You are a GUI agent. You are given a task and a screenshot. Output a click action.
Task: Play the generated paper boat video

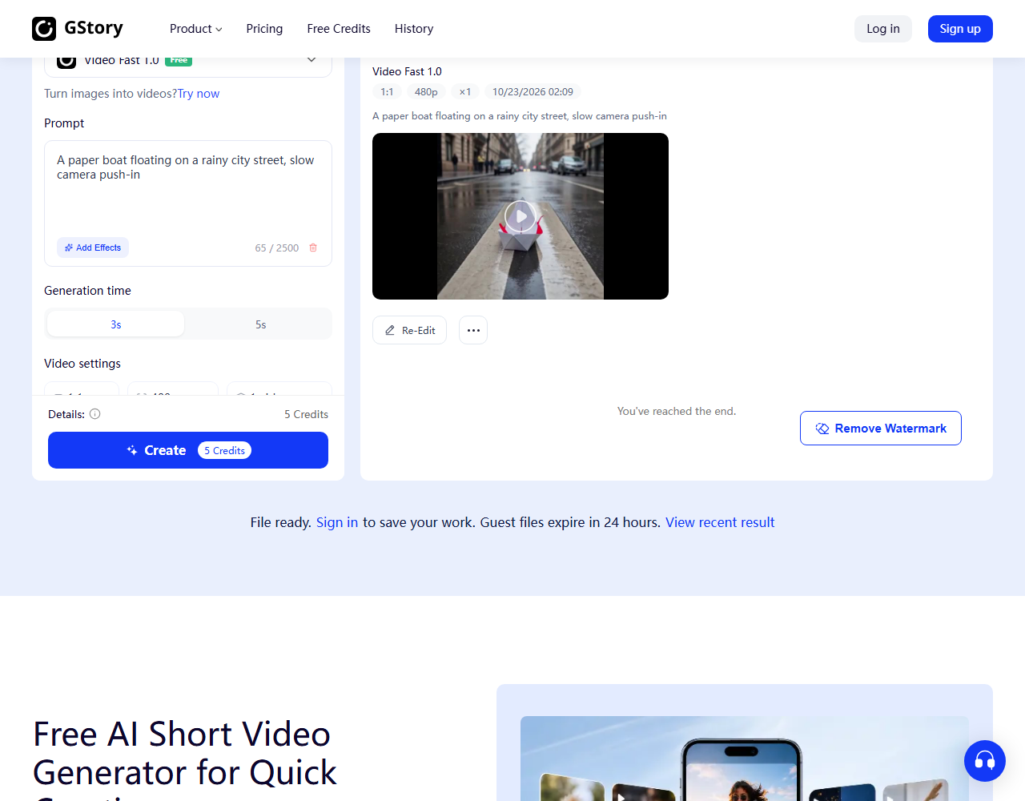(521, 216)
